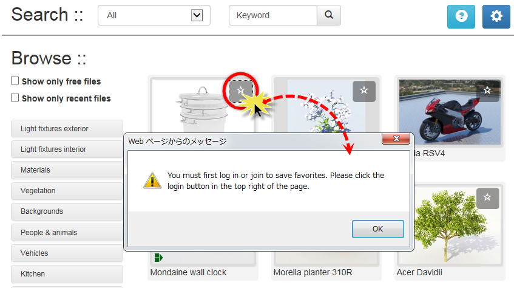Open the People & animals category
The image size is (514, 288).
67,233
